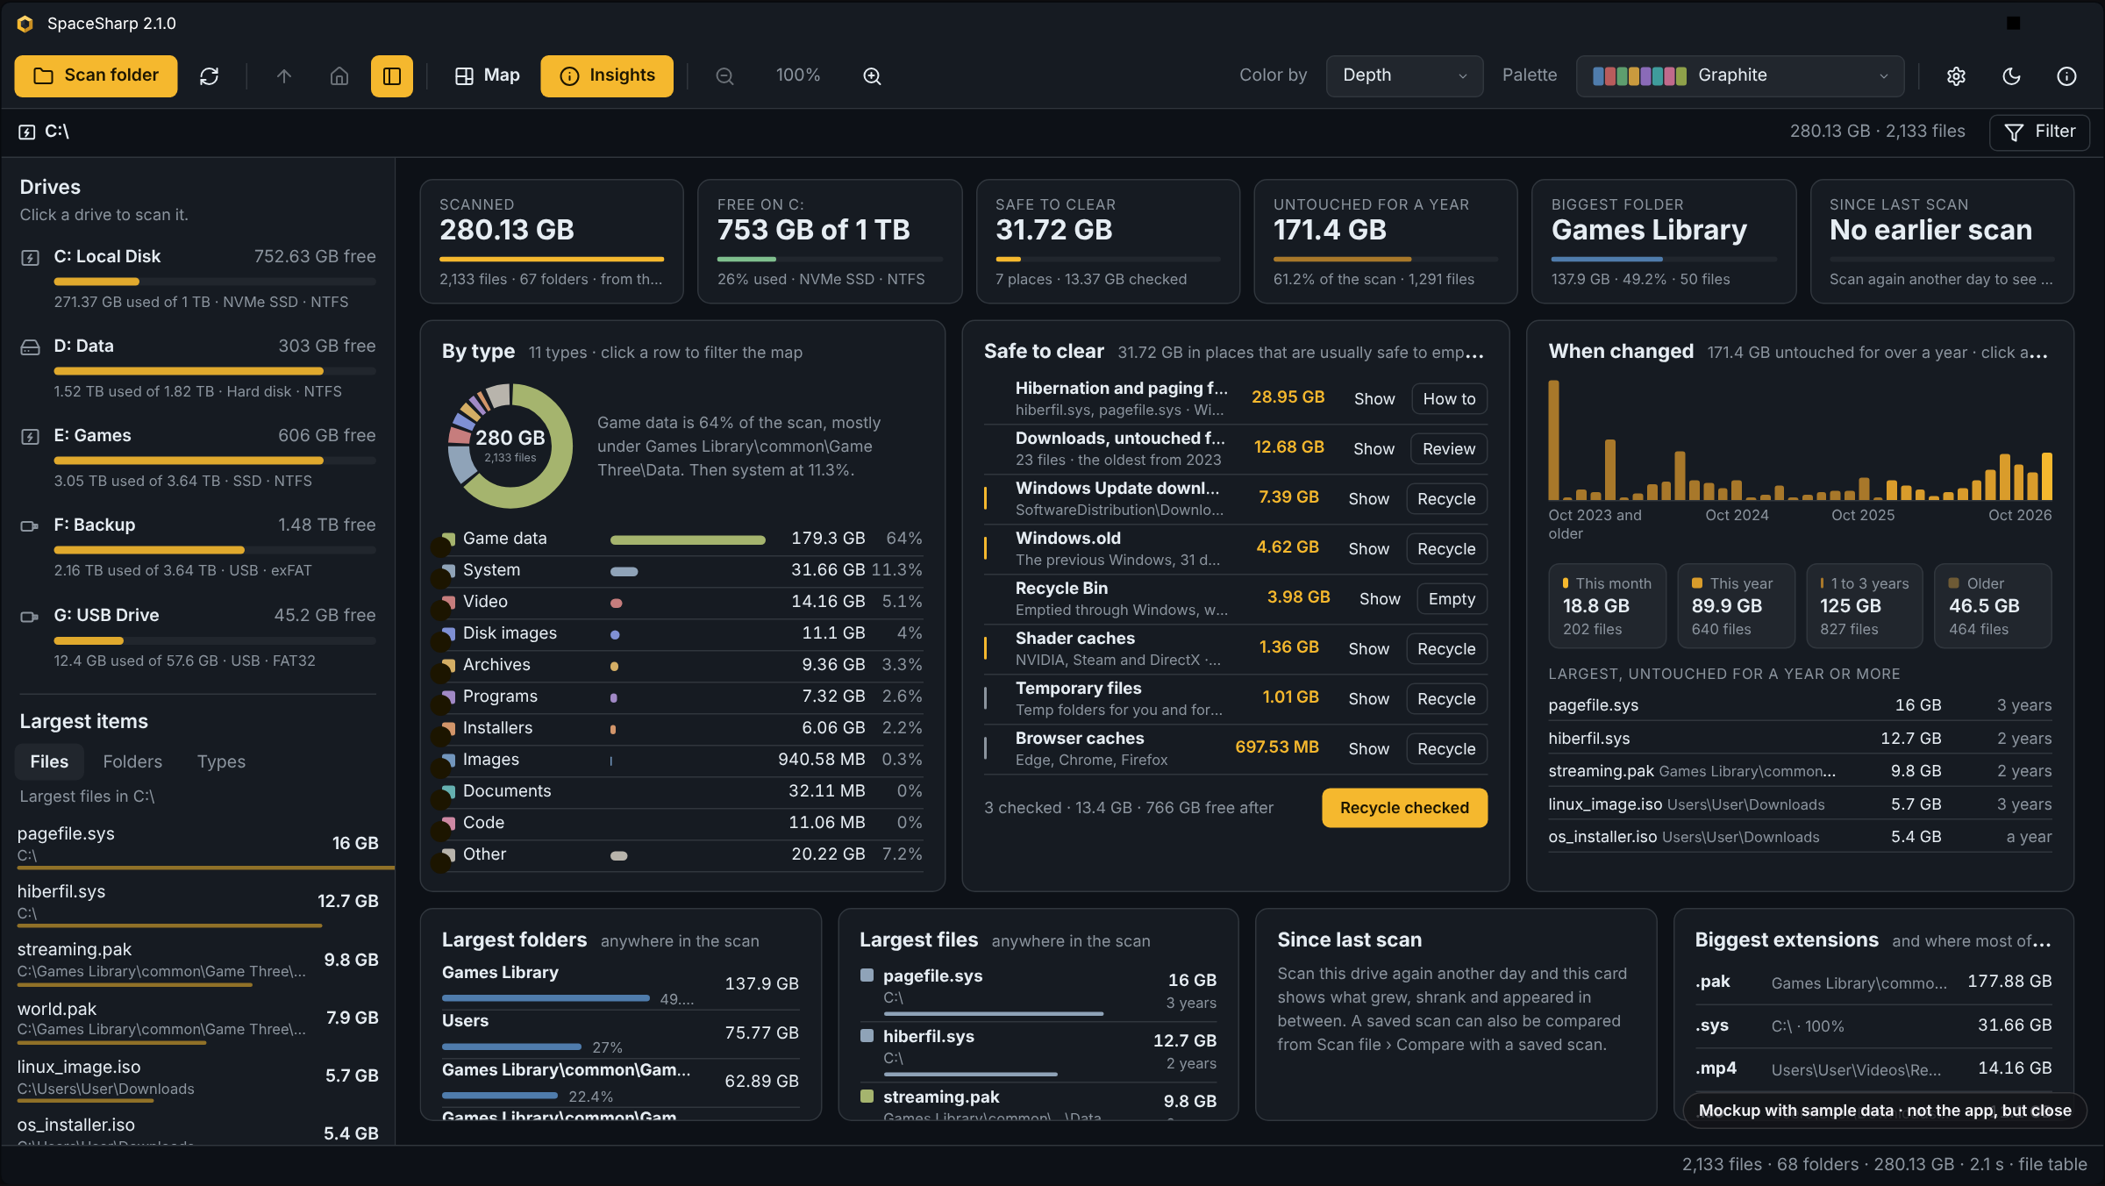The height and width of the screenshot is (1186, 2105).
Task: Click the Scan folder button
Action: tap(96, 75)
